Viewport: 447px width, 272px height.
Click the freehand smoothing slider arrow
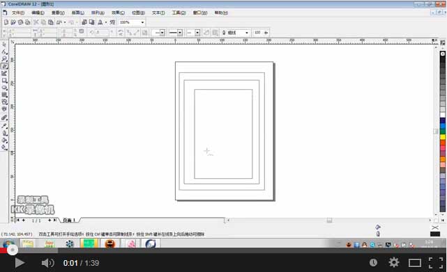tap(266, 33)
